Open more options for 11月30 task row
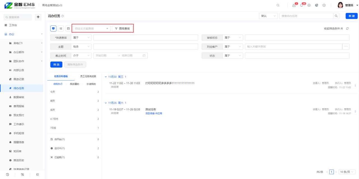 point(355,85)
